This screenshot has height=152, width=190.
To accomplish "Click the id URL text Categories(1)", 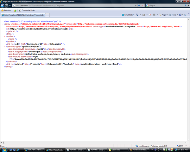I will (x=39, y=29).
